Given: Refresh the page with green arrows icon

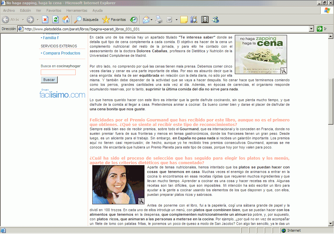Looking at the screenshot, I should click(x=55, y=20).
